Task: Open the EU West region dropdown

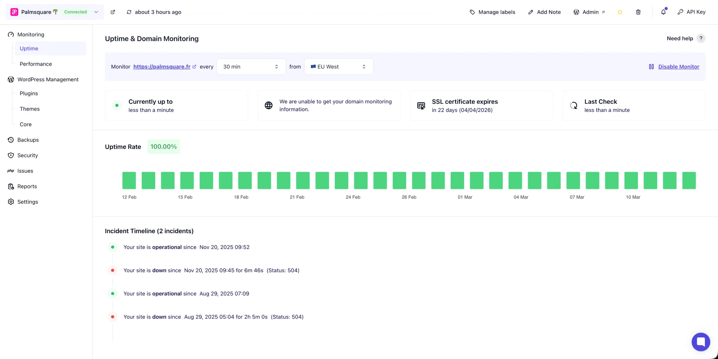Action: (x=338, y=67)
